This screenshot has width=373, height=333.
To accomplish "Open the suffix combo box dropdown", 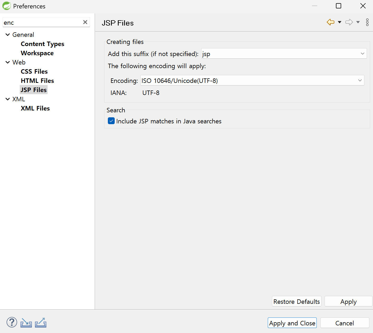I will (362, 53).
